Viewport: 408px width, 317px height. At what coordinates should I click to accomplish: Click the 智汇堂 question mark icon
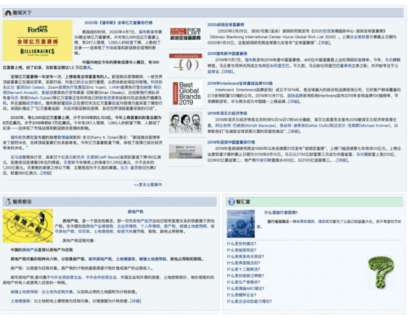pos(231,202)
